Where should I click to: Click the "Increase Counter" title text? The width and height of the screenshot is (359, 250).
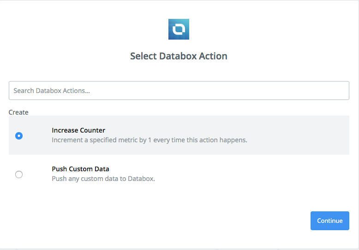pos(78,130)
